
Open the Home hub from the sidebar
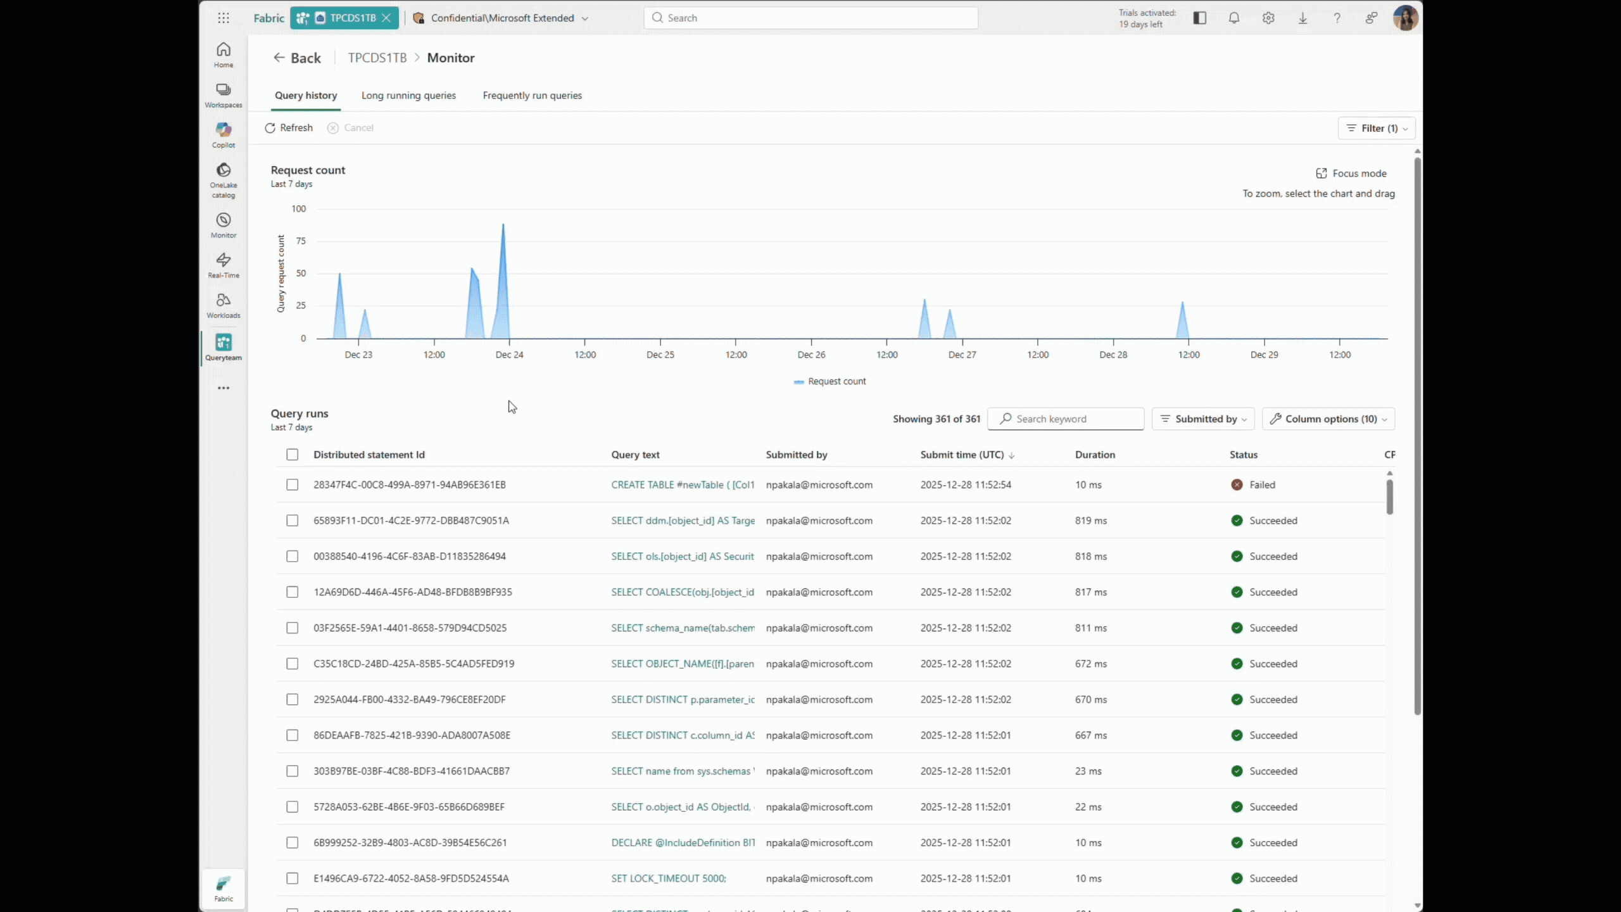(223, 55)
